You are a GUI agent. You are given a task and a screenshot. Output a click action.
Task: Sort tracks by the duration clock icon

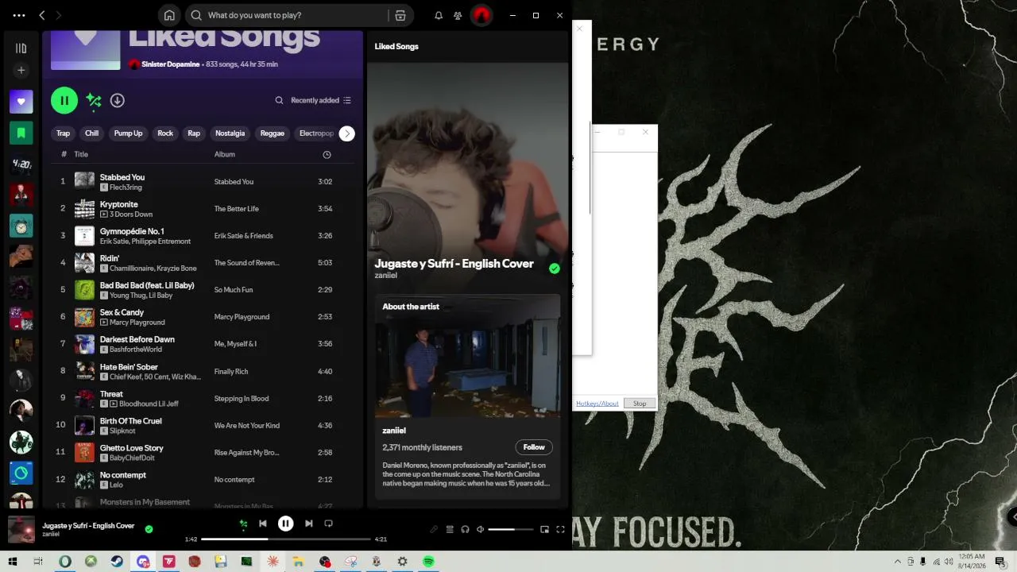point(327,155)
